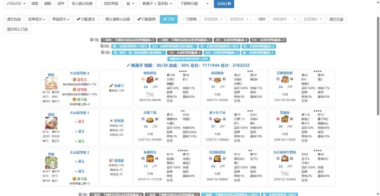The width and height of the screenshot is (380, 196).
Task: Toggle the 已修炼 checkbox
Action: tap(189, 19)
